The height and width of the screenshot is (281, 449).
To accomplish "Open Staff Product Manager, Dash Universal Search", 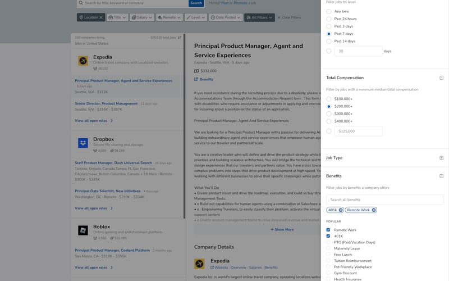I will [113, 163].
